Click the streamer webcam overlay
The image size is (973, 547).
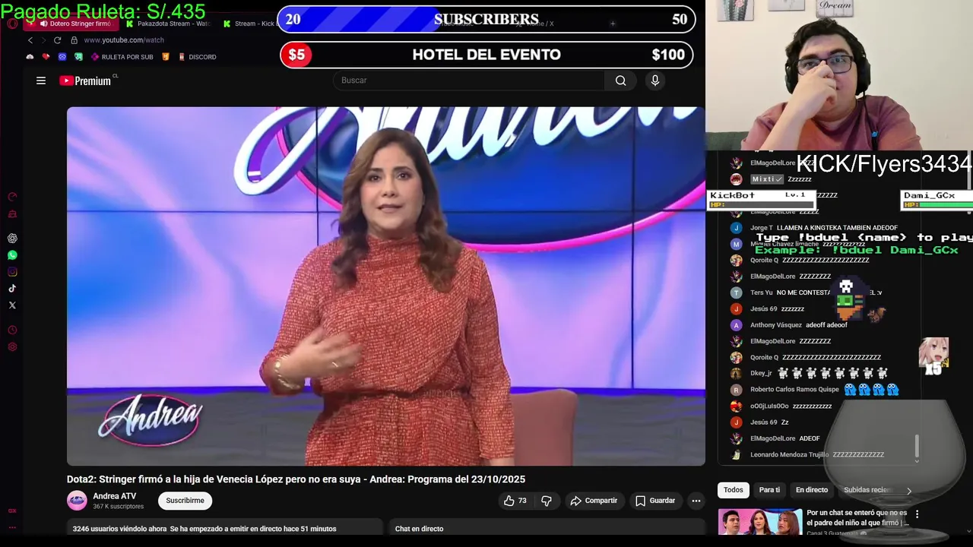(839, 75)
